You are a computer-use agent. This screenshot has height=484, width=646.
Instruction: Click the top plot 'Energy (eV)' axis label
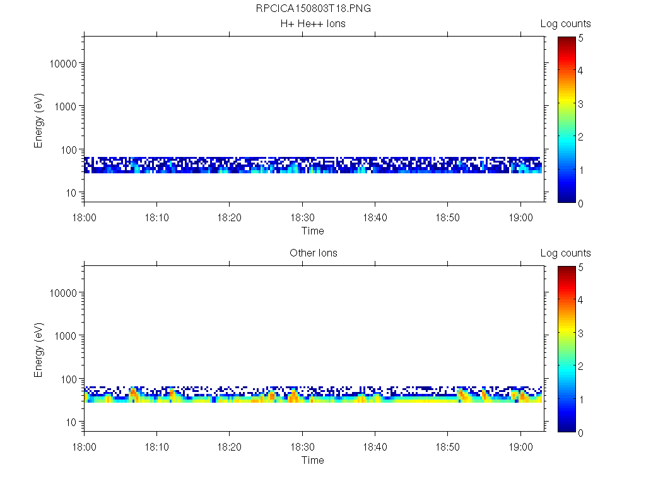click(x=38, y=120)
